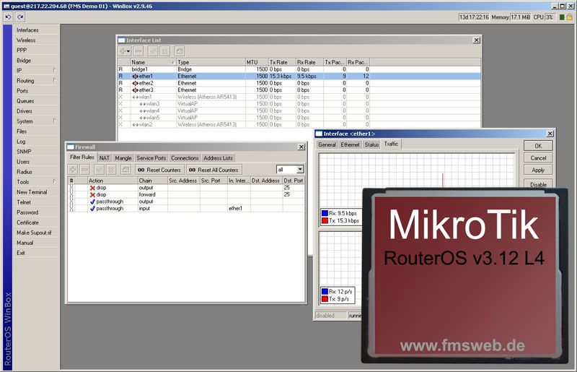Open the Add interface dropdown arrow

pyautogui.click(x=128, y=51)
